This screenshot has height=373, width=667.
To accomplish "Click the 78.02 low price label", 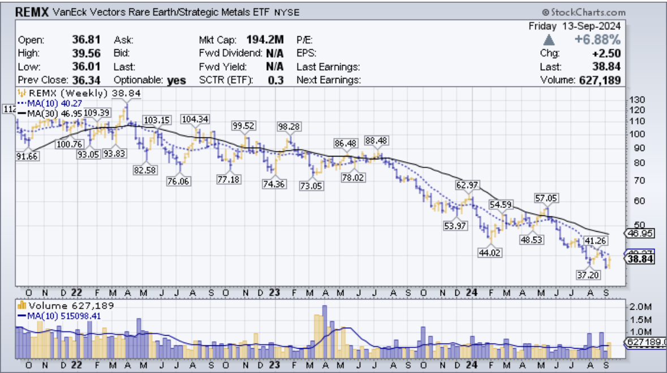I will click(x=352, y=177).
